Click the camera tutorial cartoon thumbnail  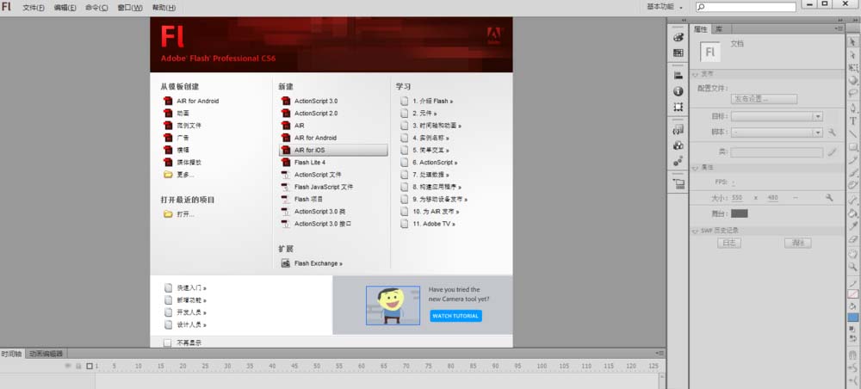pos(393,305)
